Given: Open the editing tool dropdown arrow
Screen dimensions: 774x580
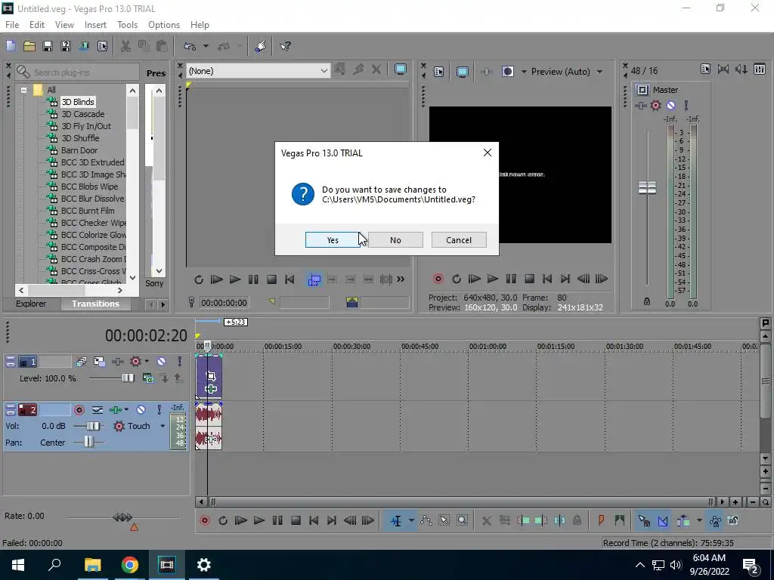Looking at the screenshot, I should pos(411,521).
